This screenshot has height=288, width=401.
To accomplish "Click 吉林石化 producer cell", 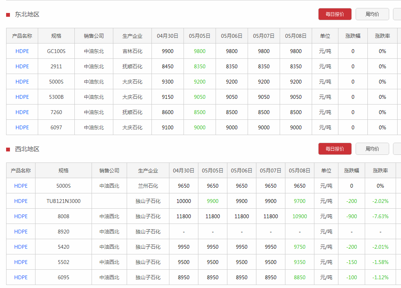I will pos(132,51).
